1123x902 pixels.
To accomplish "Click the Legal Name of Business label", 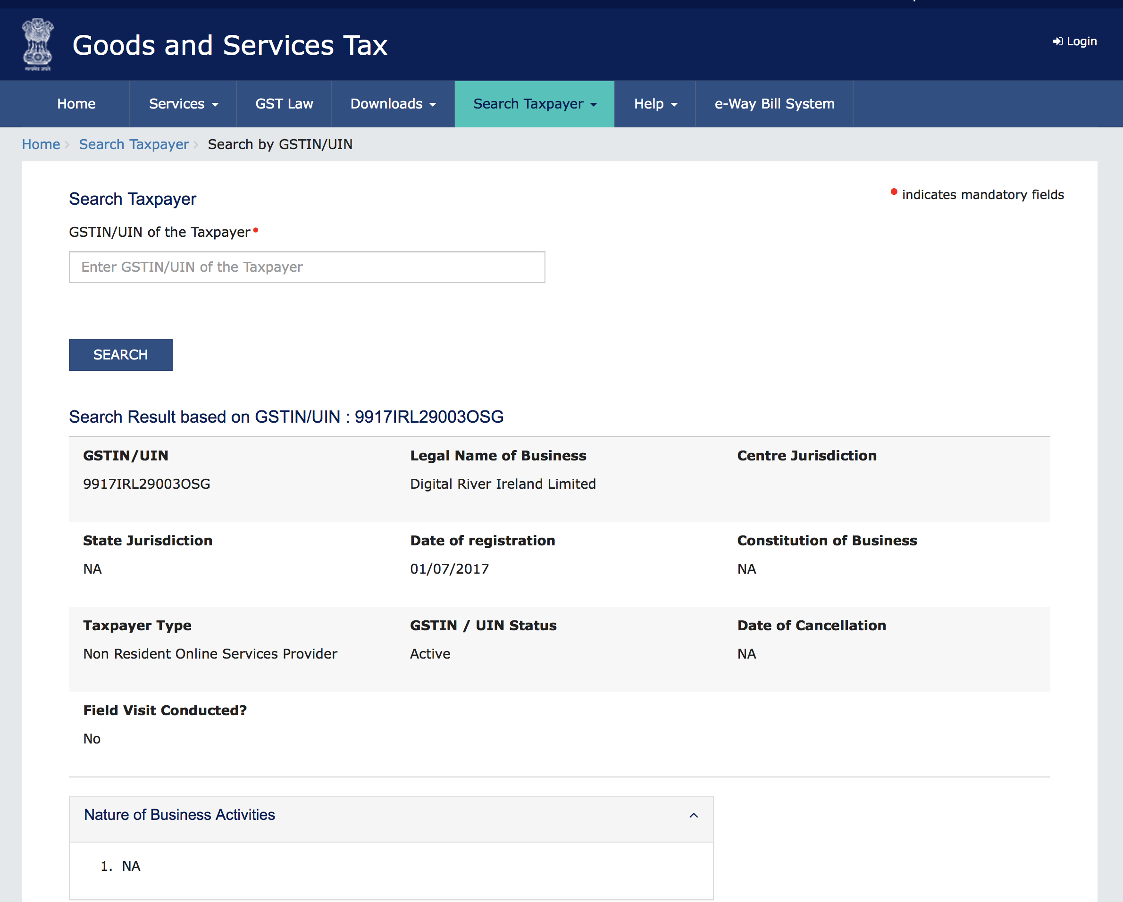I will [498, 456].
